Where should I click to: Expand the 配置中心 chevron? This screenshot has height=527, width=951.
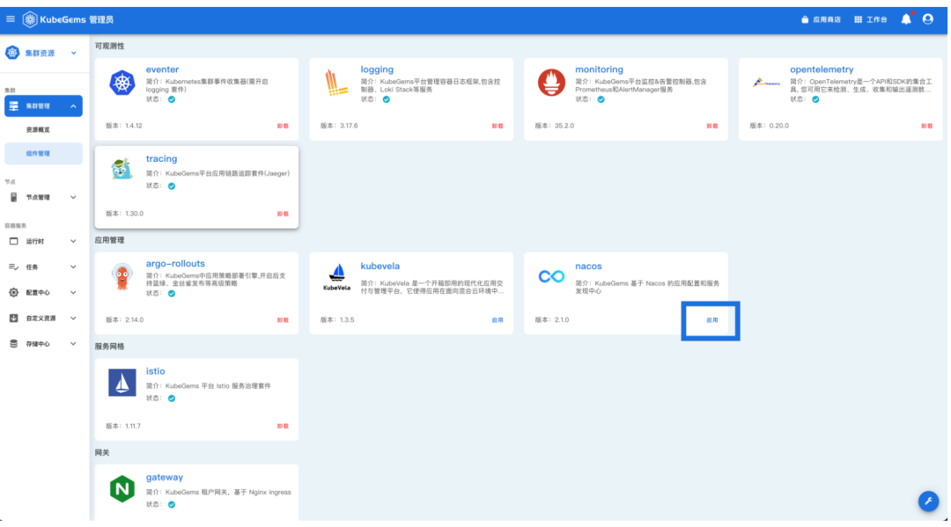[x=73, y=293]
